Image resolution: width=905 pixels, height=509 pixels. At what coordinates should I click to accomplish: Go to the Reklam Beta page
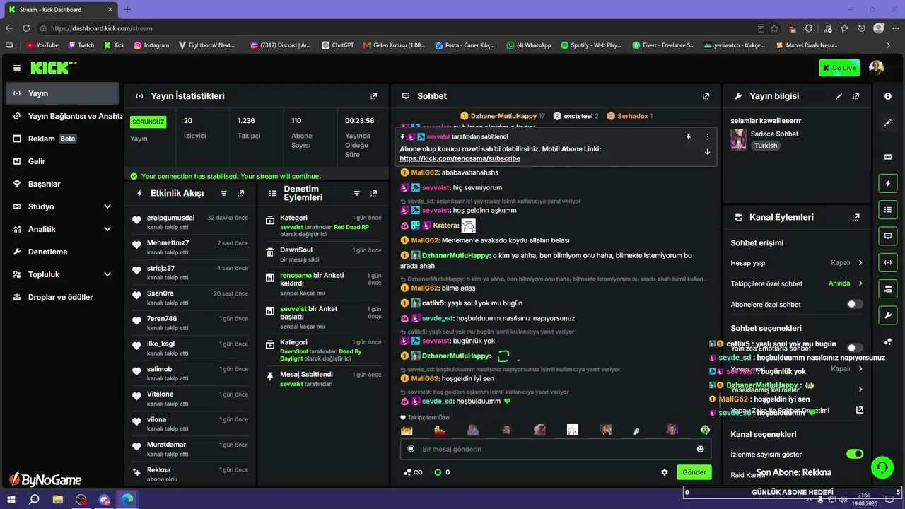click(x=62, y=139)
